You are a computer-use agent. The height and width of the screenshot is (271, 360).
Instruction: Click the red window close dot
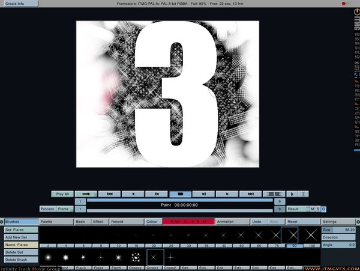click(x=344, y=4)
